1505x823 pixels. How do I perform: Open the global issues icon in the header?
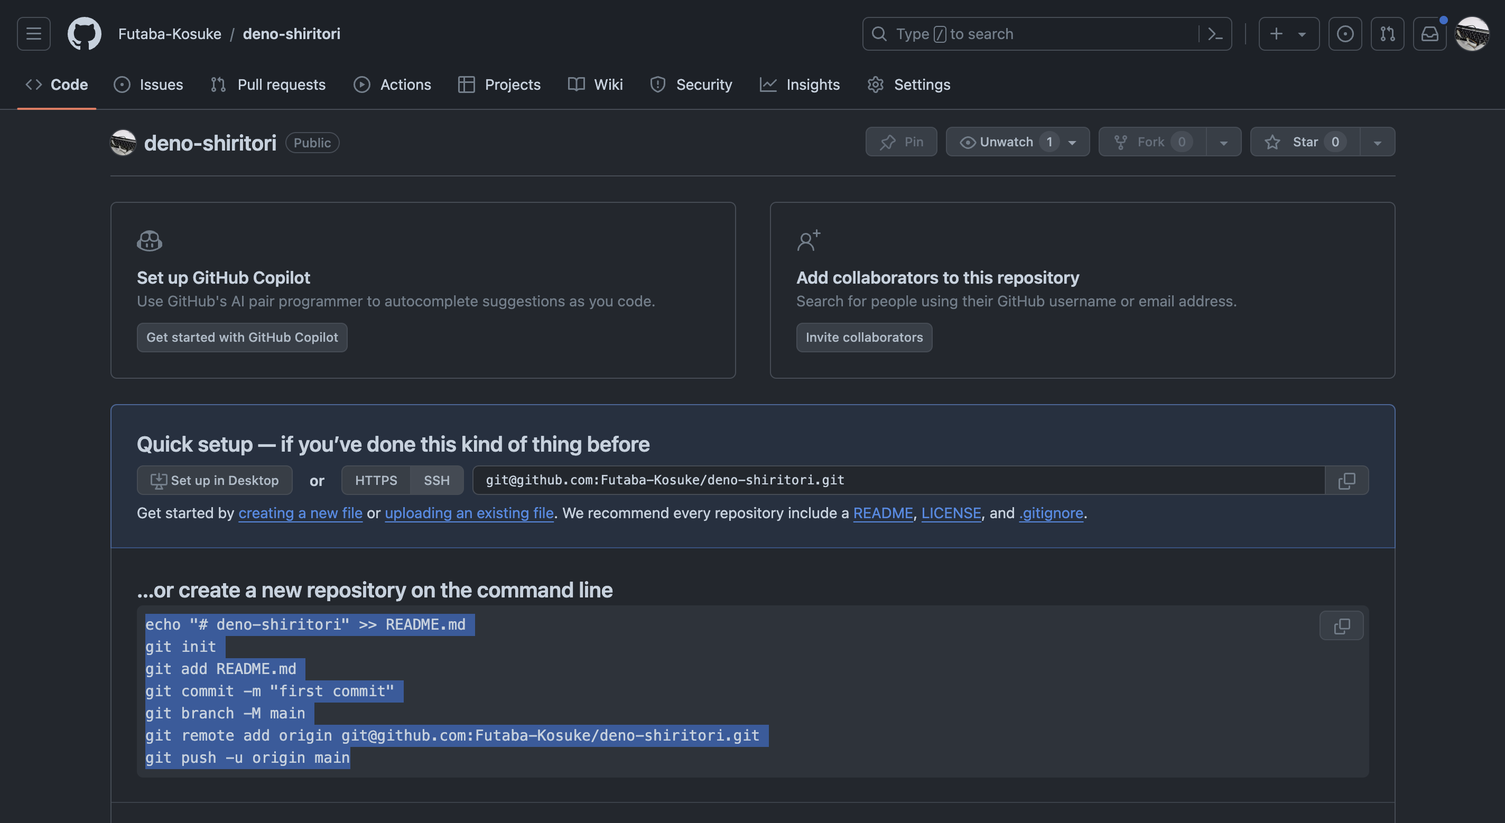pyautogui.click(x=1345, y=34)
